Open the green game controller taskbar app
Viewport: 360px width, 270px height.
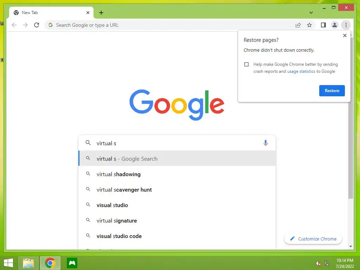(x=72, y=263)
